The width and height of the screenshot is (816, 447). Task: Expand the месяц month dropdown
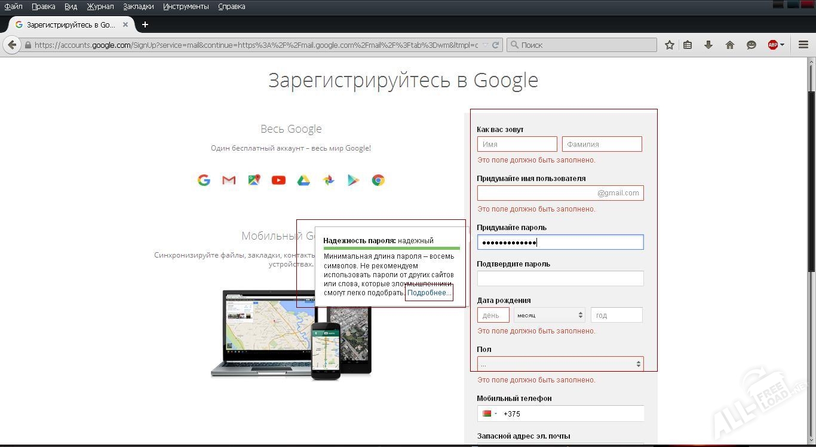pos(549,315)
